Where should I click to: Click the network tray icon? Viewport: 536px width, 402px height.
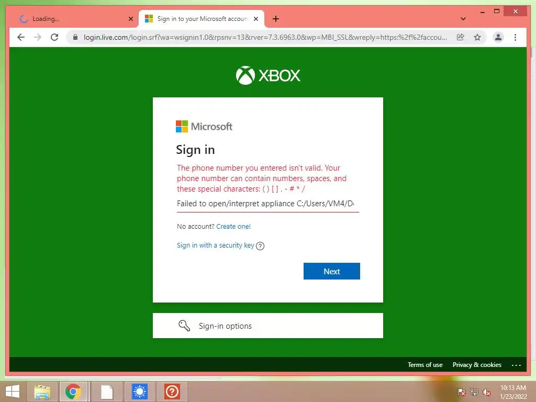(x=474, y=392)
